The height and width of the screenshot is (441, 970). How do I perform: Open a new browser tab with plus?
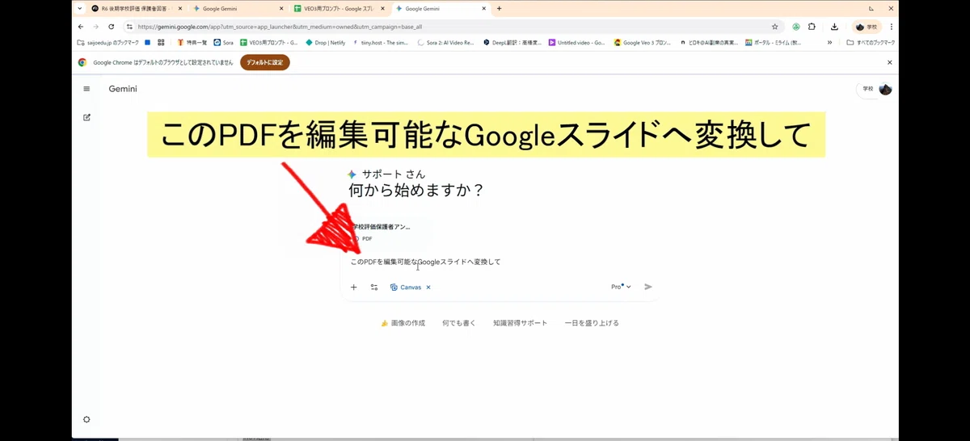[499, 8]
